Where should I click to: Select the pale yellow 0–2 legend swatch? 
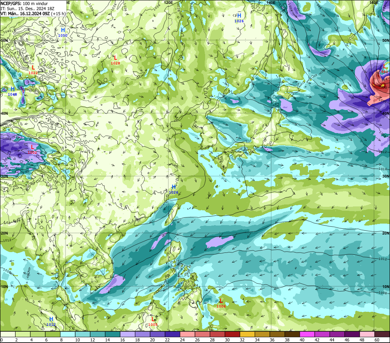click(8, 334)
